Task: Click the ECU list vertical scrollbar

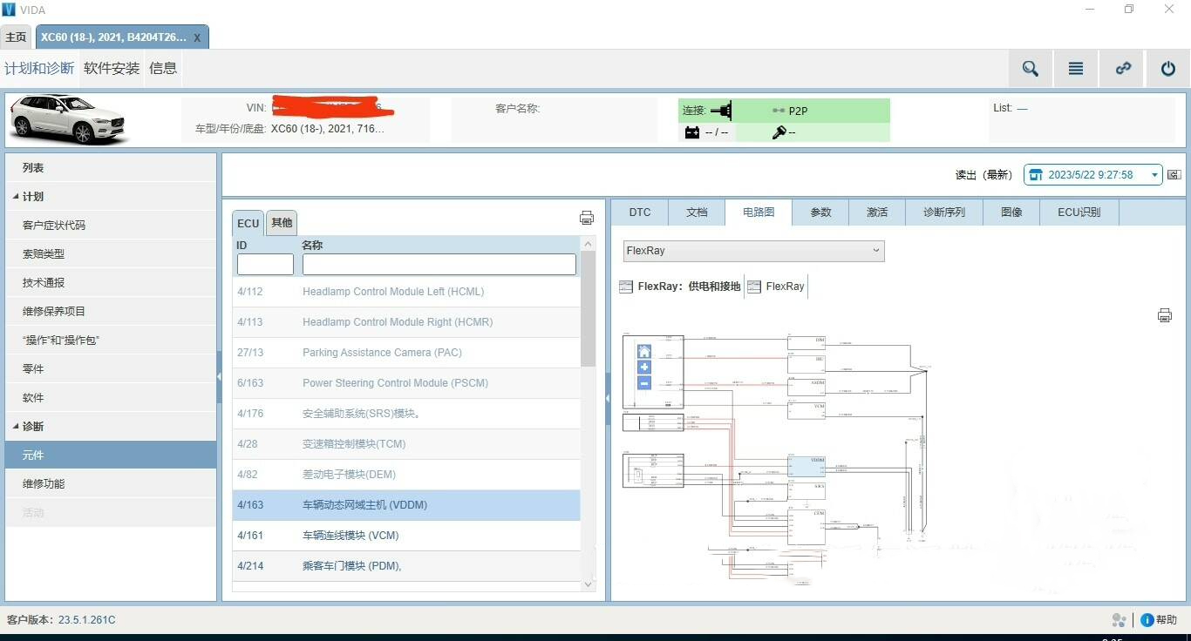Action: (x=588, y=308)
